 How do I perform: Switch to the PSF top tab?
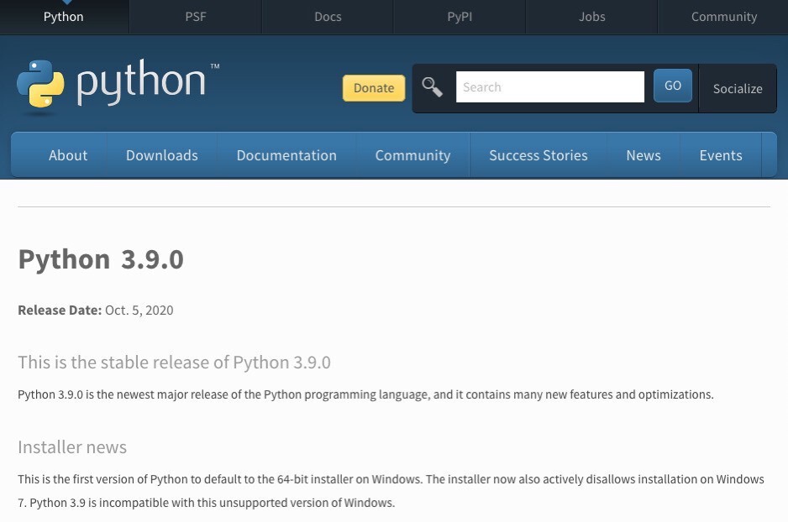(196, 17)
